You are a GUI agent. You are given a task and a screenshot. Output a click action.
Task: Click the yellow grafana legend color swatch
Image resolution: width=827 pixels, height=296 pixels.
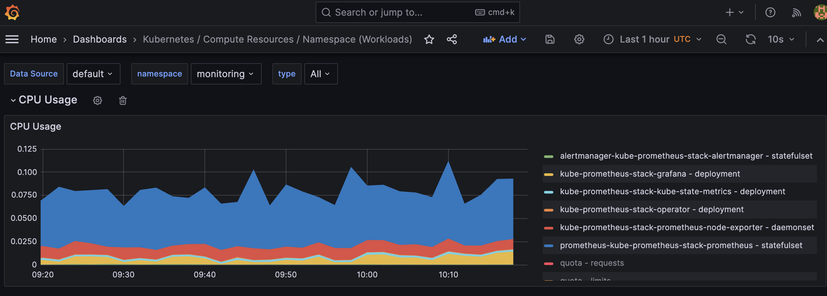point(549,174)
